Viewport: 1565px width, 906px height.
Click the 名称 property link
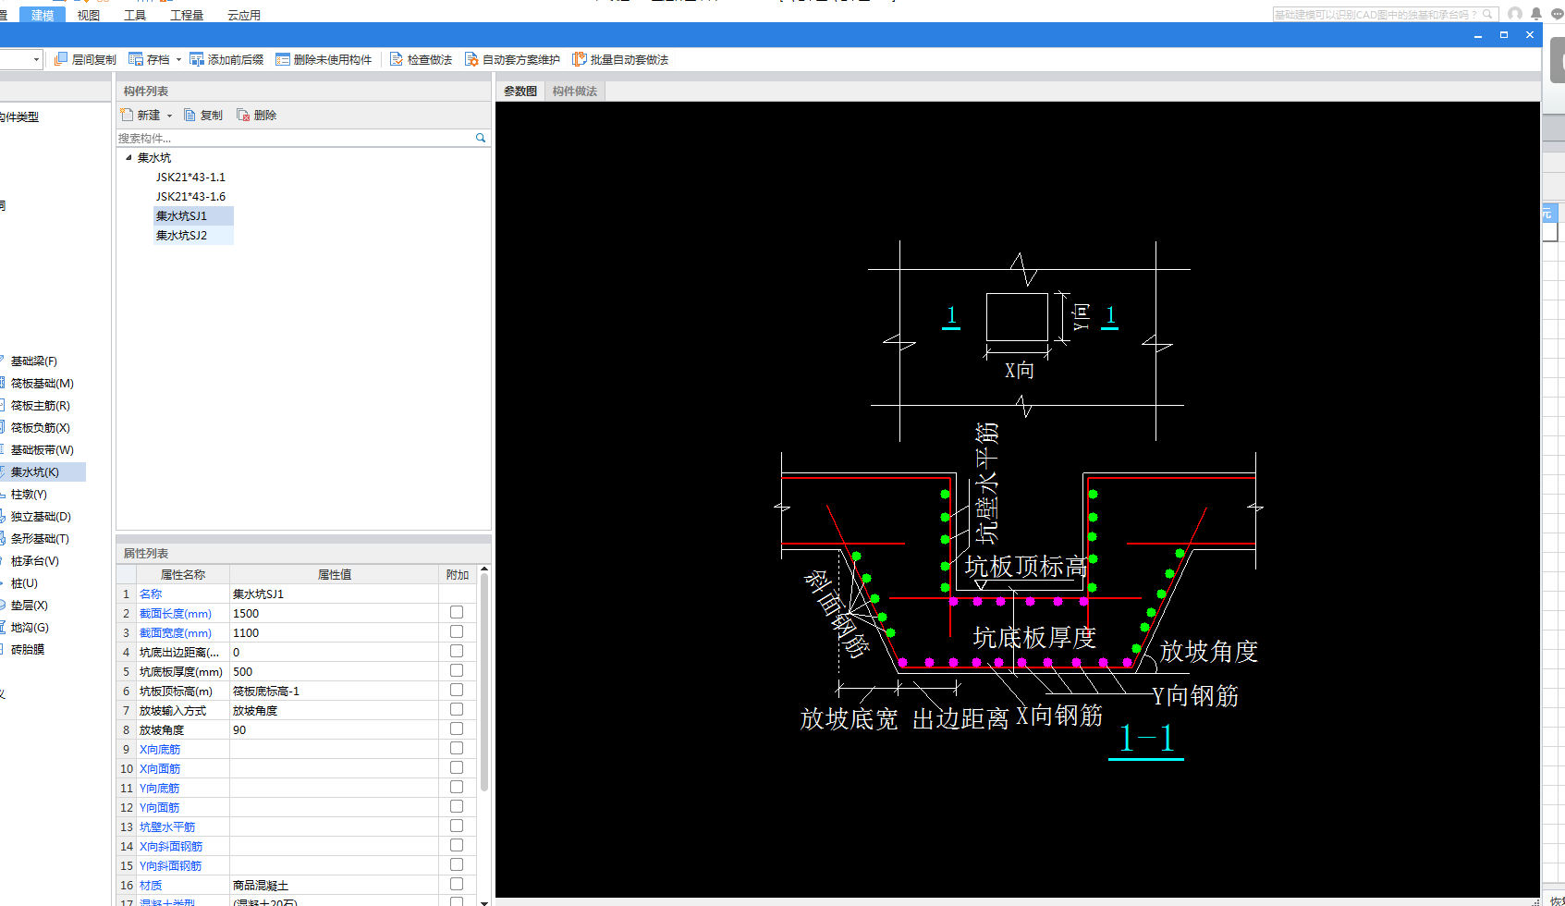(151, 594)
